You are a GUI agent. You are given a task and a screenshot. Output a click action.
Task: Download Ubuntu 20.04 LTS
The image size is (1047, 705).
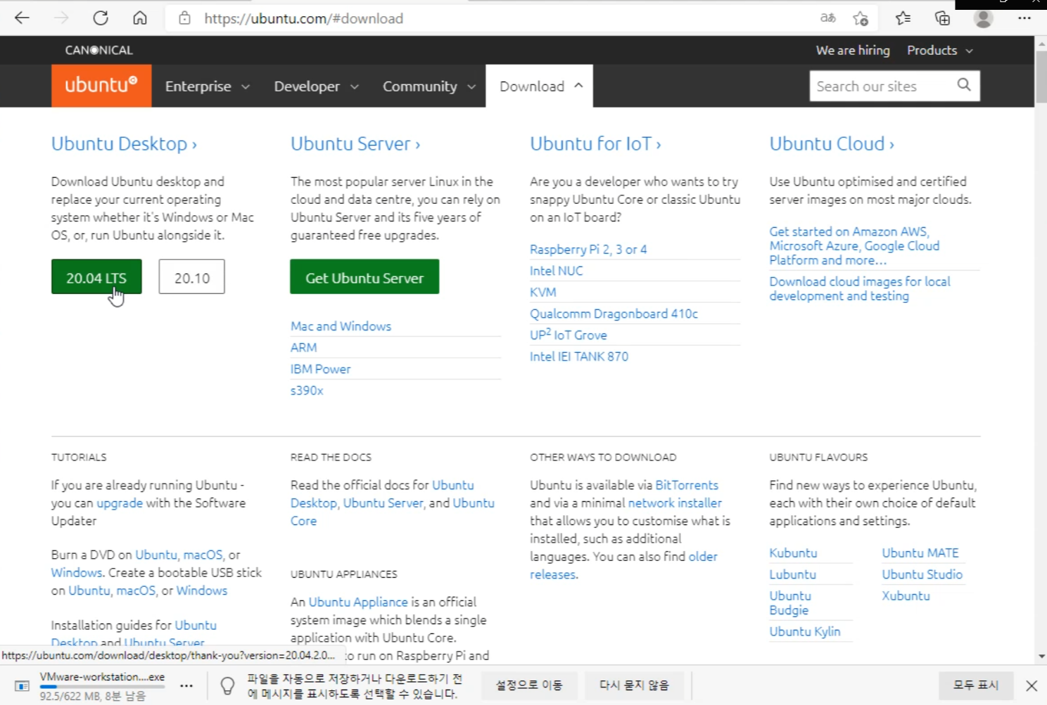tap(96, 277)
